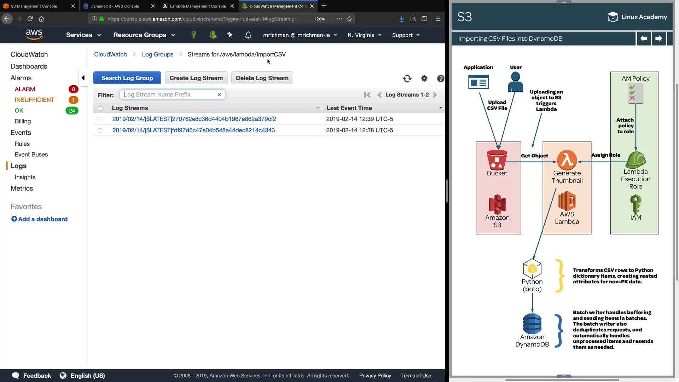Open the Log Groups breadcrumb link

(157, 54)
